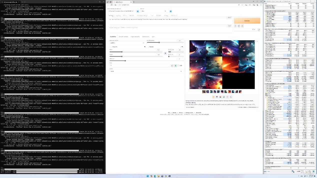
Task: Click the orange Generate button
Action: click(247, 21)
